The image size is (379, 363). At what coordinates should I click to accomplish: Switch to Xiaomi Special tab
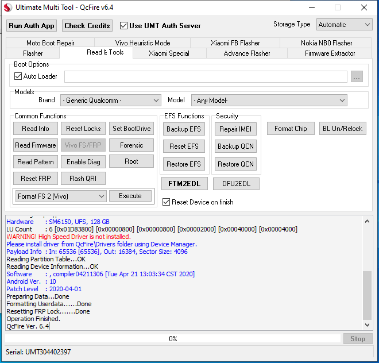click(169, 53)
